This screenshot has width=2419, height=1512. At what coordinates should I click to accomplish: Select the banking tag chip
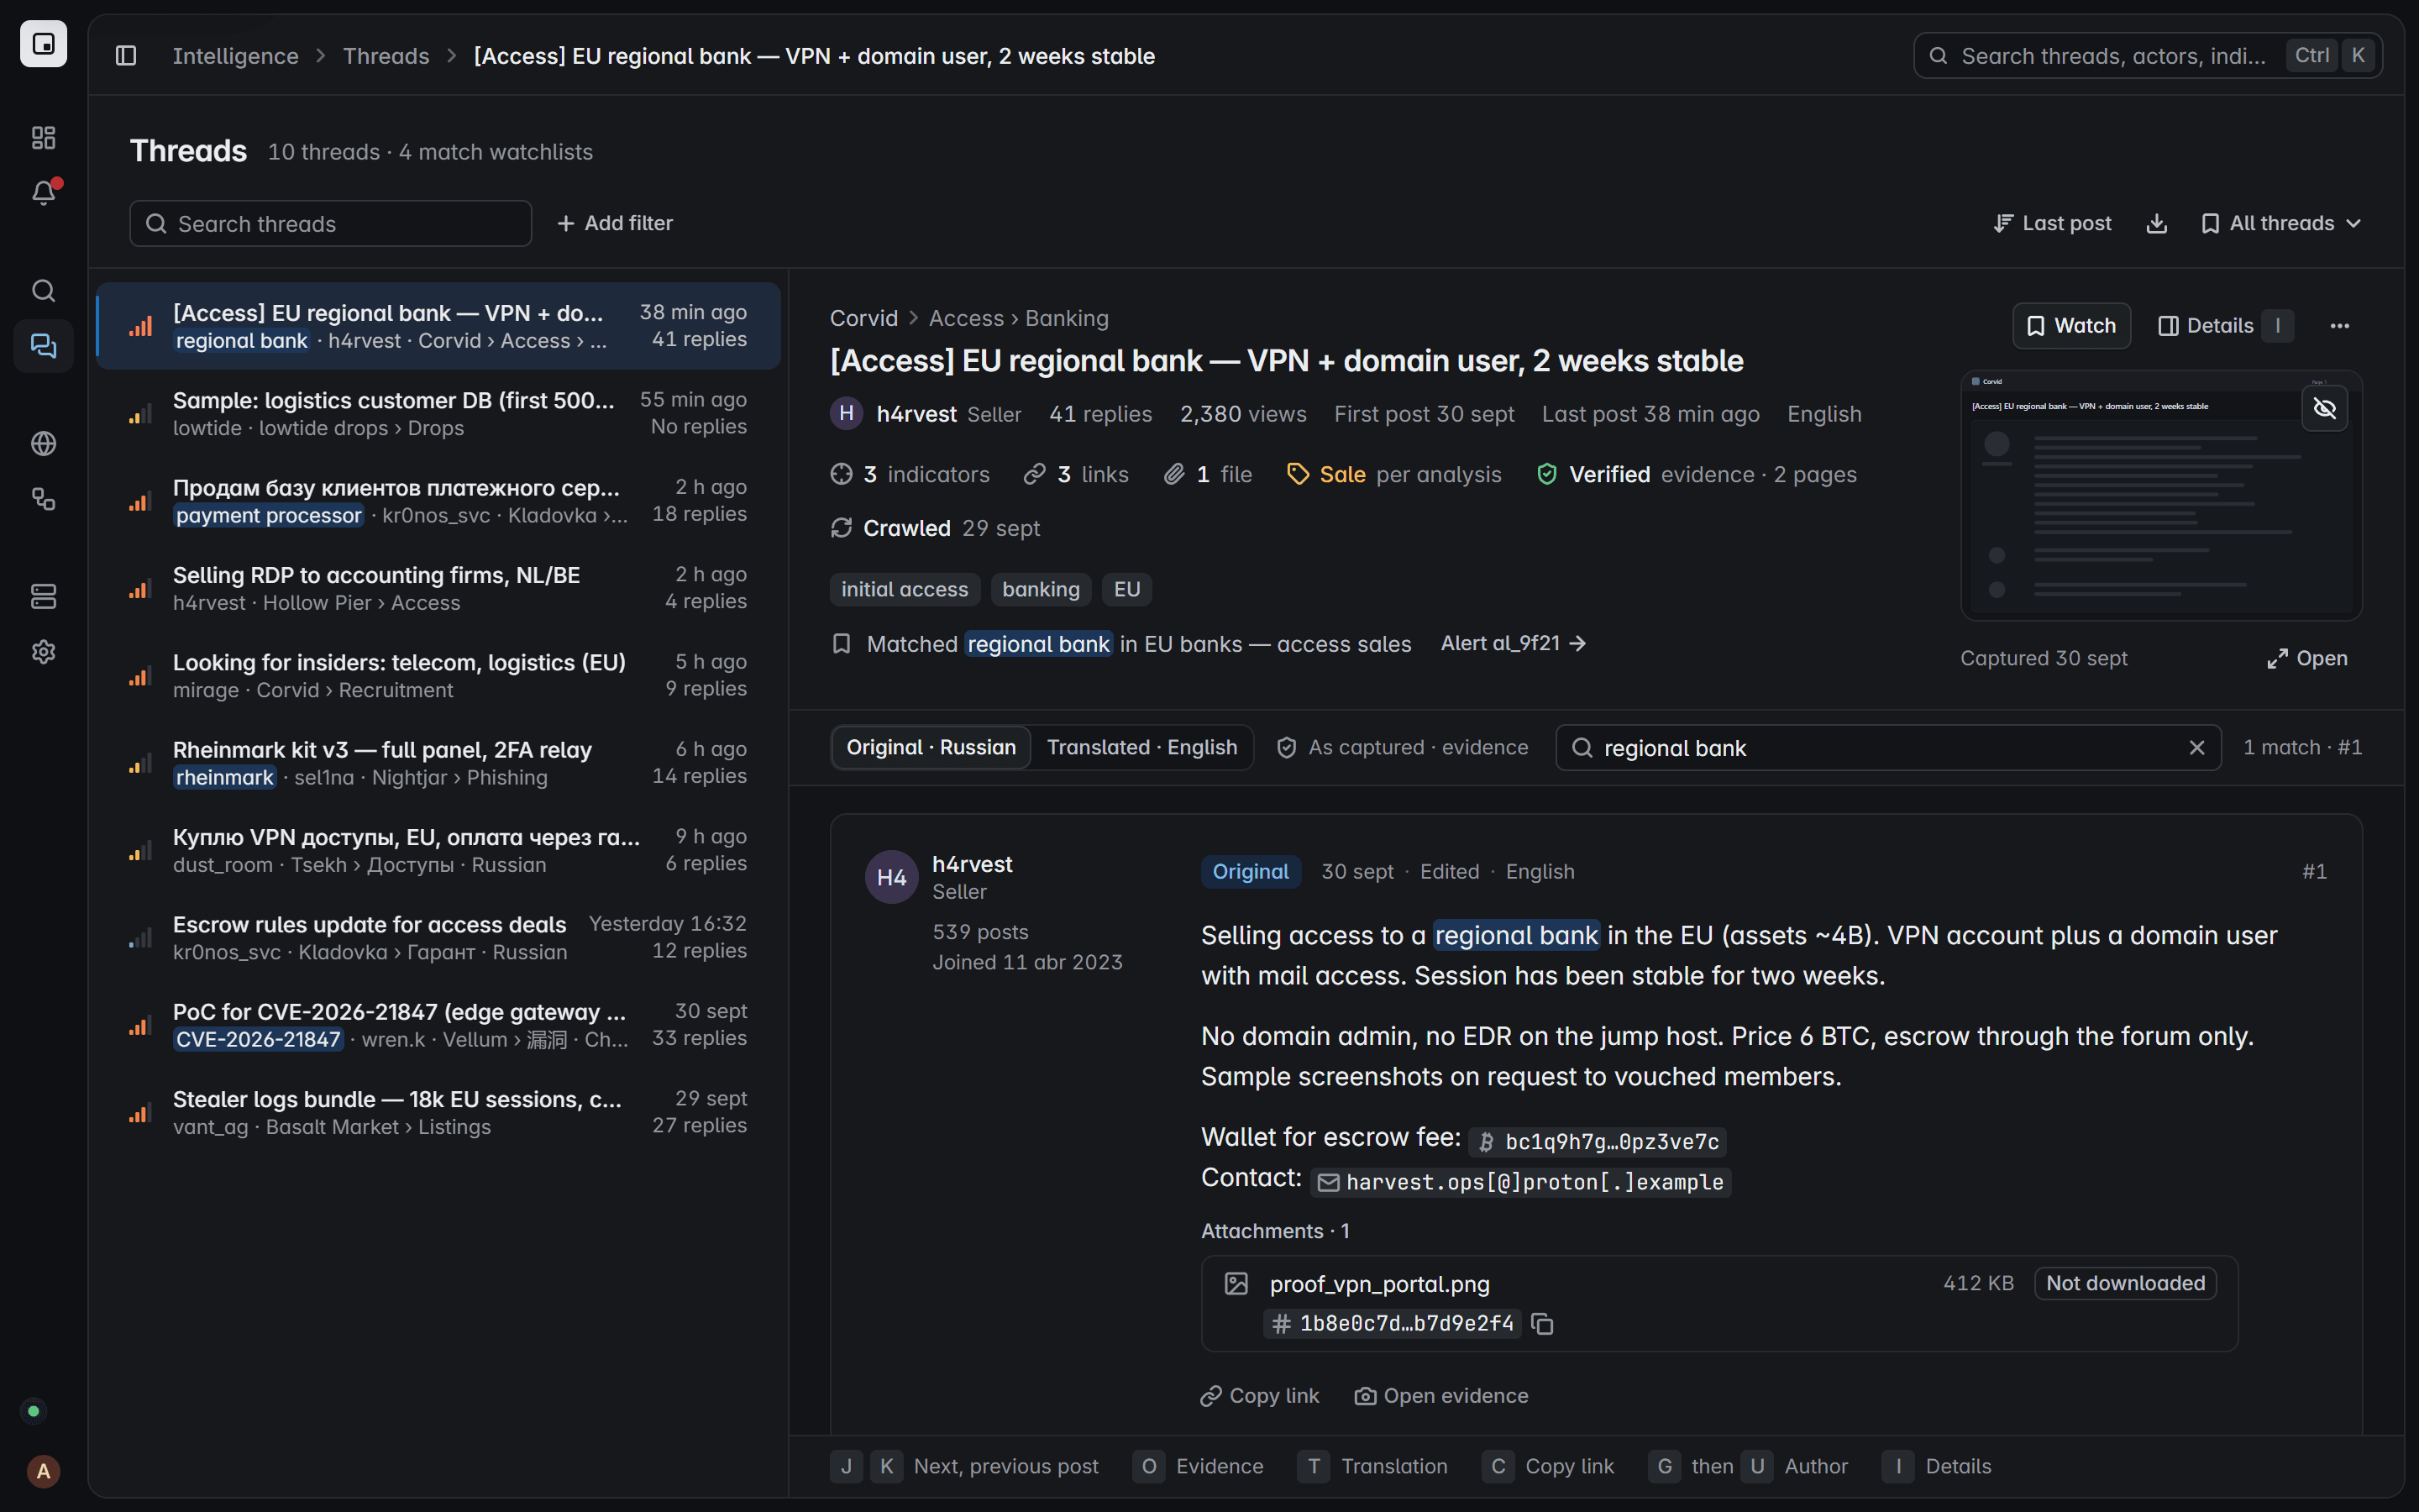(x=1041, y=590)
